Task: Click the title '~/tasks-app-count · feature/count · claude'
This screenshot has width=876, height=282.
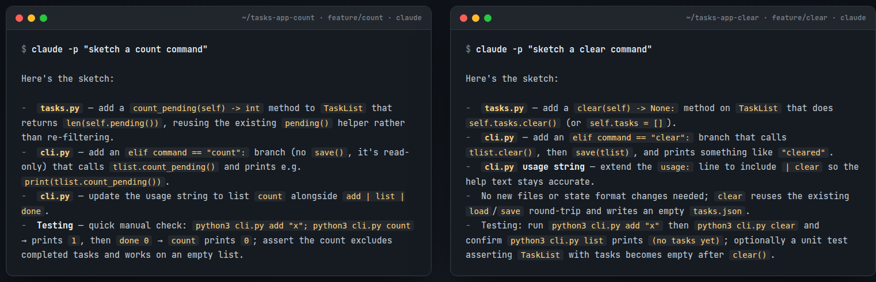Action: (332, 18)
